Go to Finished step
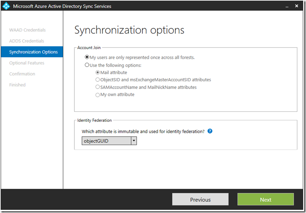 tap(18, 85)
